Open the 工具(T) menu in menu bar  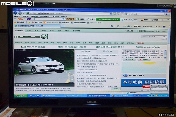tap(56, 17)
